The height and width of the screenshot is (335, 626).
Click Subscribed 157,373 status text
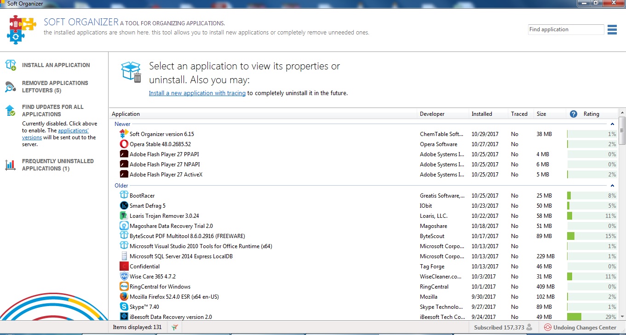point(499,328)
